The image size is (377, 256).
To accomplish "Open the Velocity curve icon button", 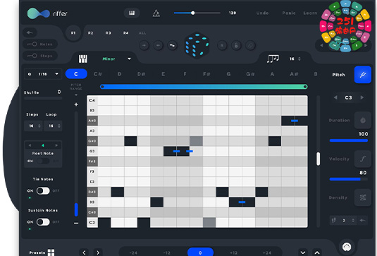I will tap(363, 159).
